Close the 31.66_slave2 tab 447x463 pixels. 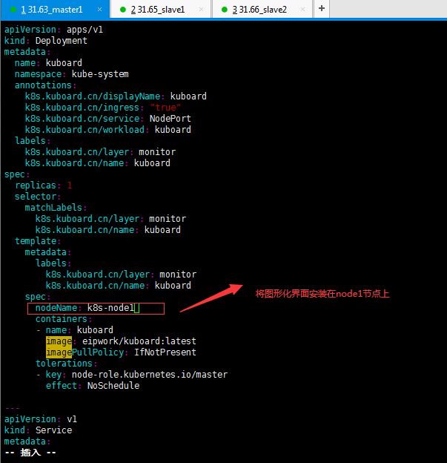tap(302, 10)
